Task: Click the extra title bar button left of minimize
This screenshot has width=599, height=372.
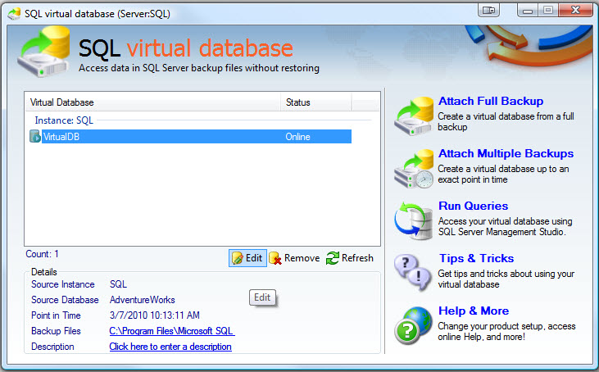Action: (x=488, y=11)
